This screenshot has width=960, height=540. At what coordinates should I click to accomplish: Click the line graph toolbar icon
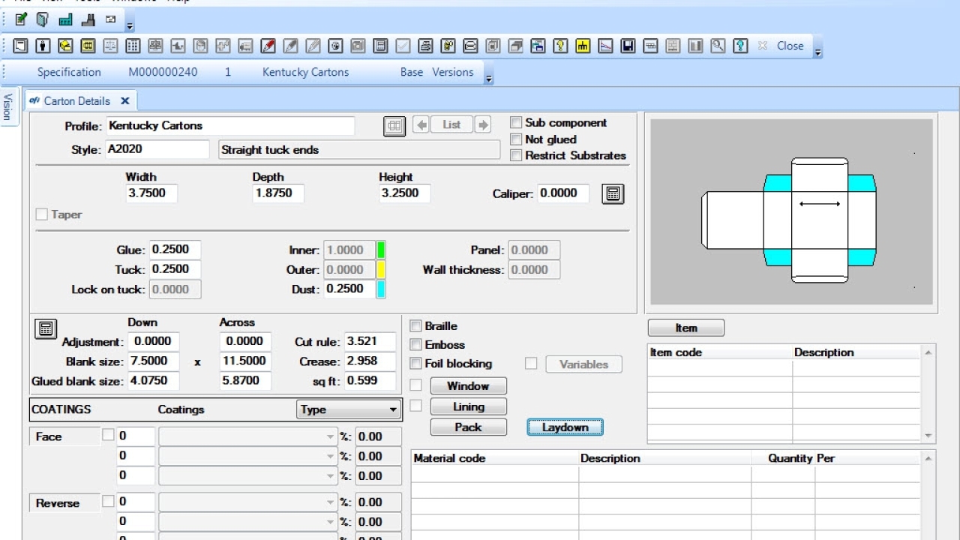(605, 46)
